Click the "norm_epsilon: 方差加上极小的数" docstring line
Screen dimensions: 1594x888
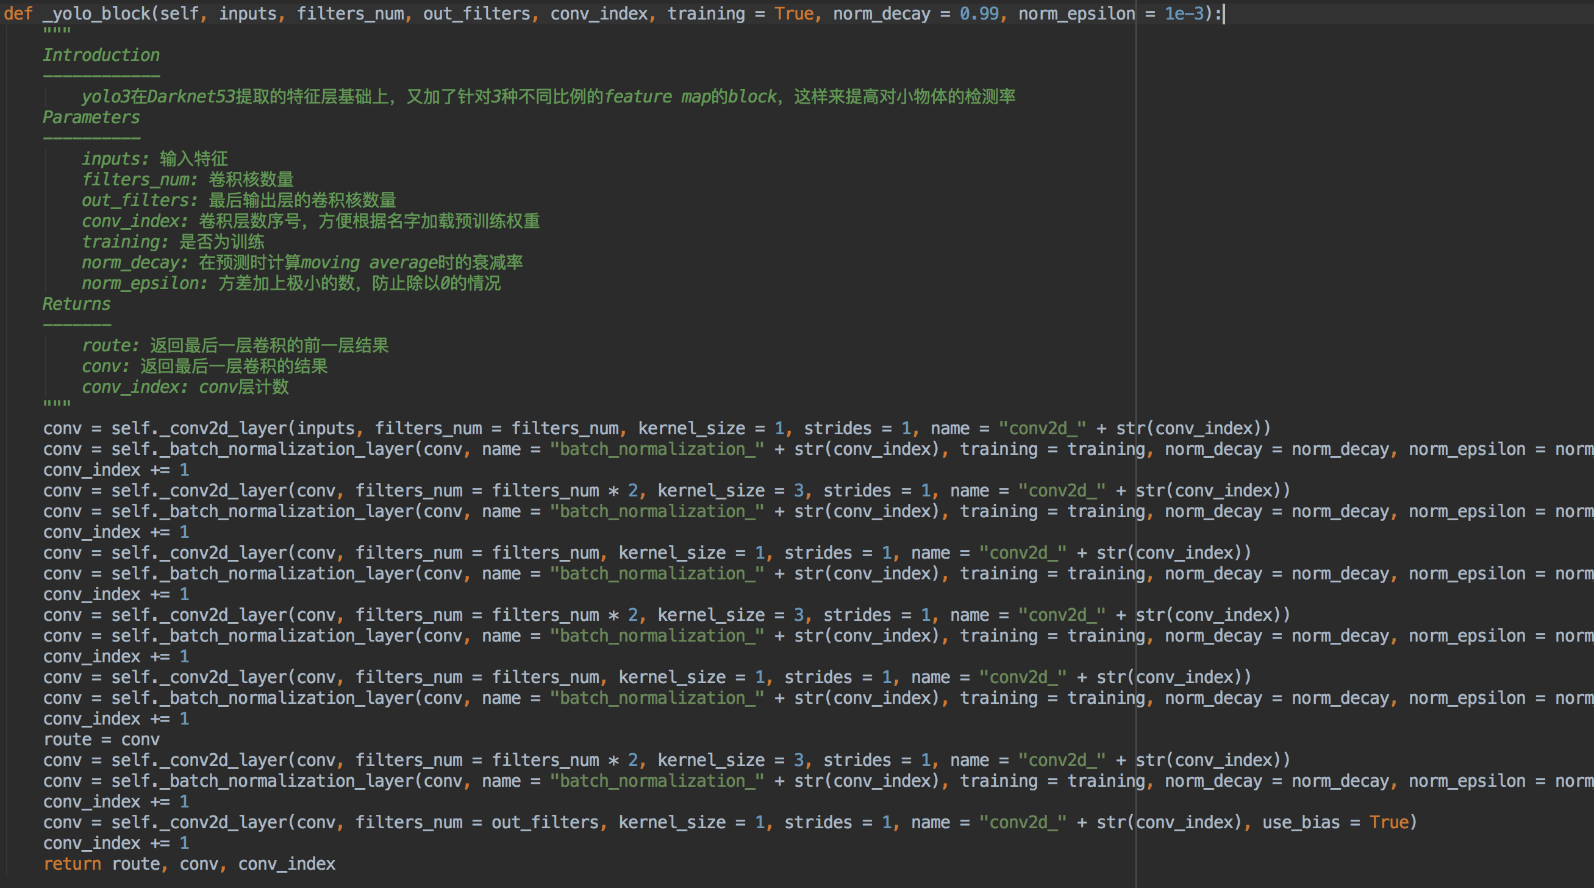pyautogui.click(x=291, y=284)
